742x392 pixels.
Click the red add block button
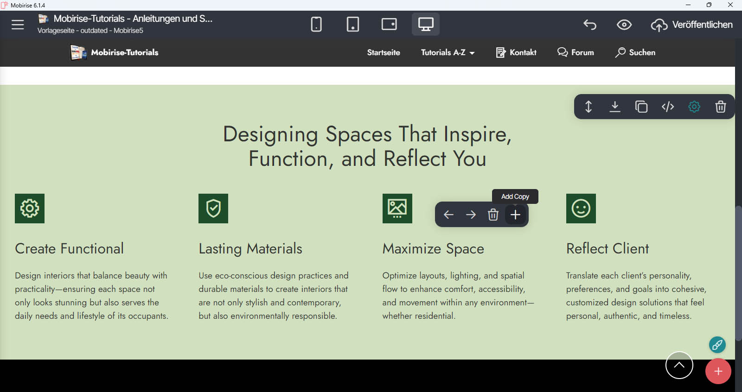click(718, 371)
